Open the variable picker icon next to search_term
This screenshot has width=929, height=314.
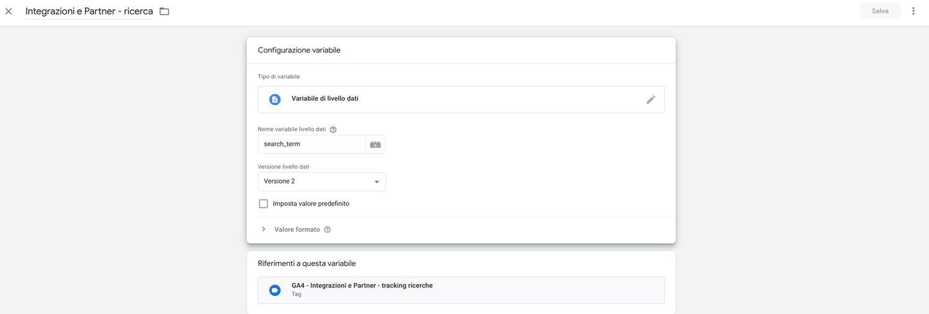375,145
